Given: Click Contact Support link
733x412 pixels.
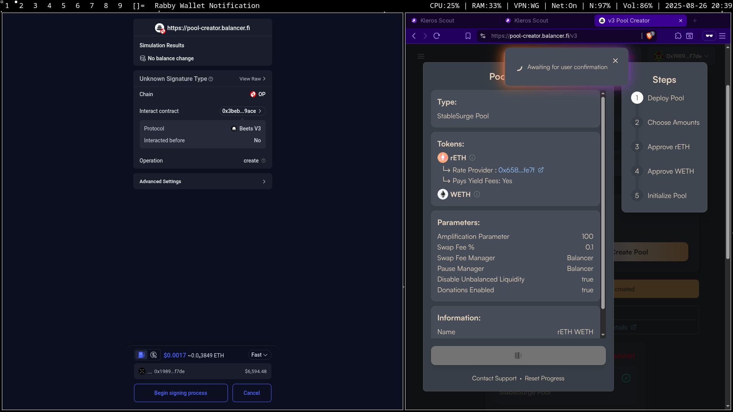Looking at the screenshot, I should 494,378.
